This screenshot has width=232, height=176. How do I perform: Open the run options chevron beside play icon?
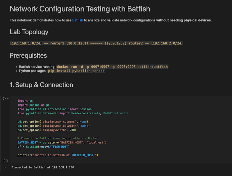(x=8, y=98)
